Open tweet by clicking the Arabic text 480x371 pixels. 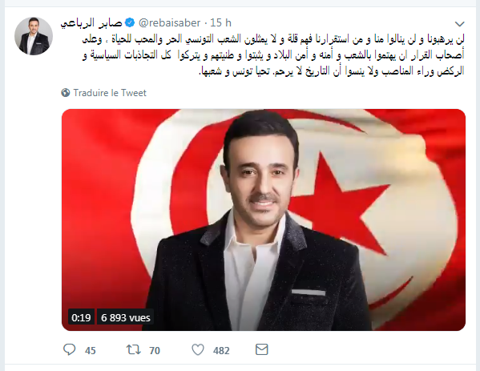pos(273,55)
